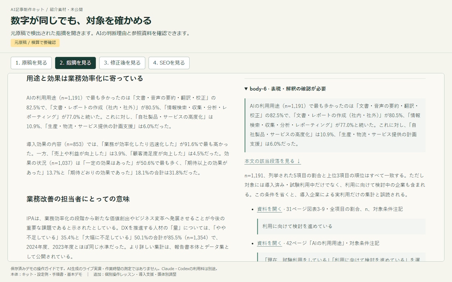Click the subtitle 元原稿で検出された指摘を開きます

pyautogui.click(x=100, y=33)
